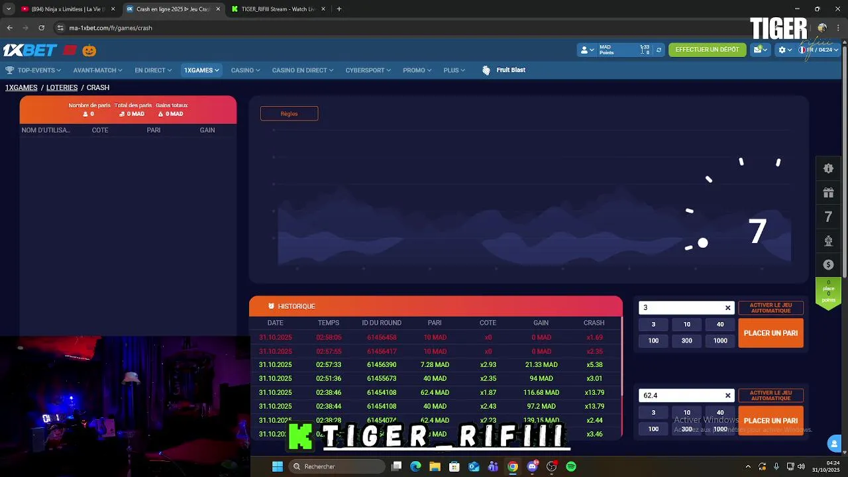Image resolution: width=848 pixels, height=477 pixels.
Task: Expand the CYBERSPORT menu
Action: (368, 70)
